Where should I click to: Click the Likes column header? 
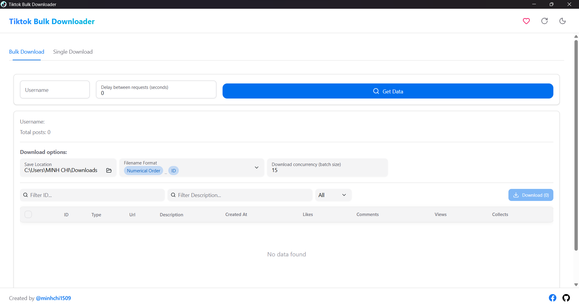pyautogui.click(x=308, y=215)
